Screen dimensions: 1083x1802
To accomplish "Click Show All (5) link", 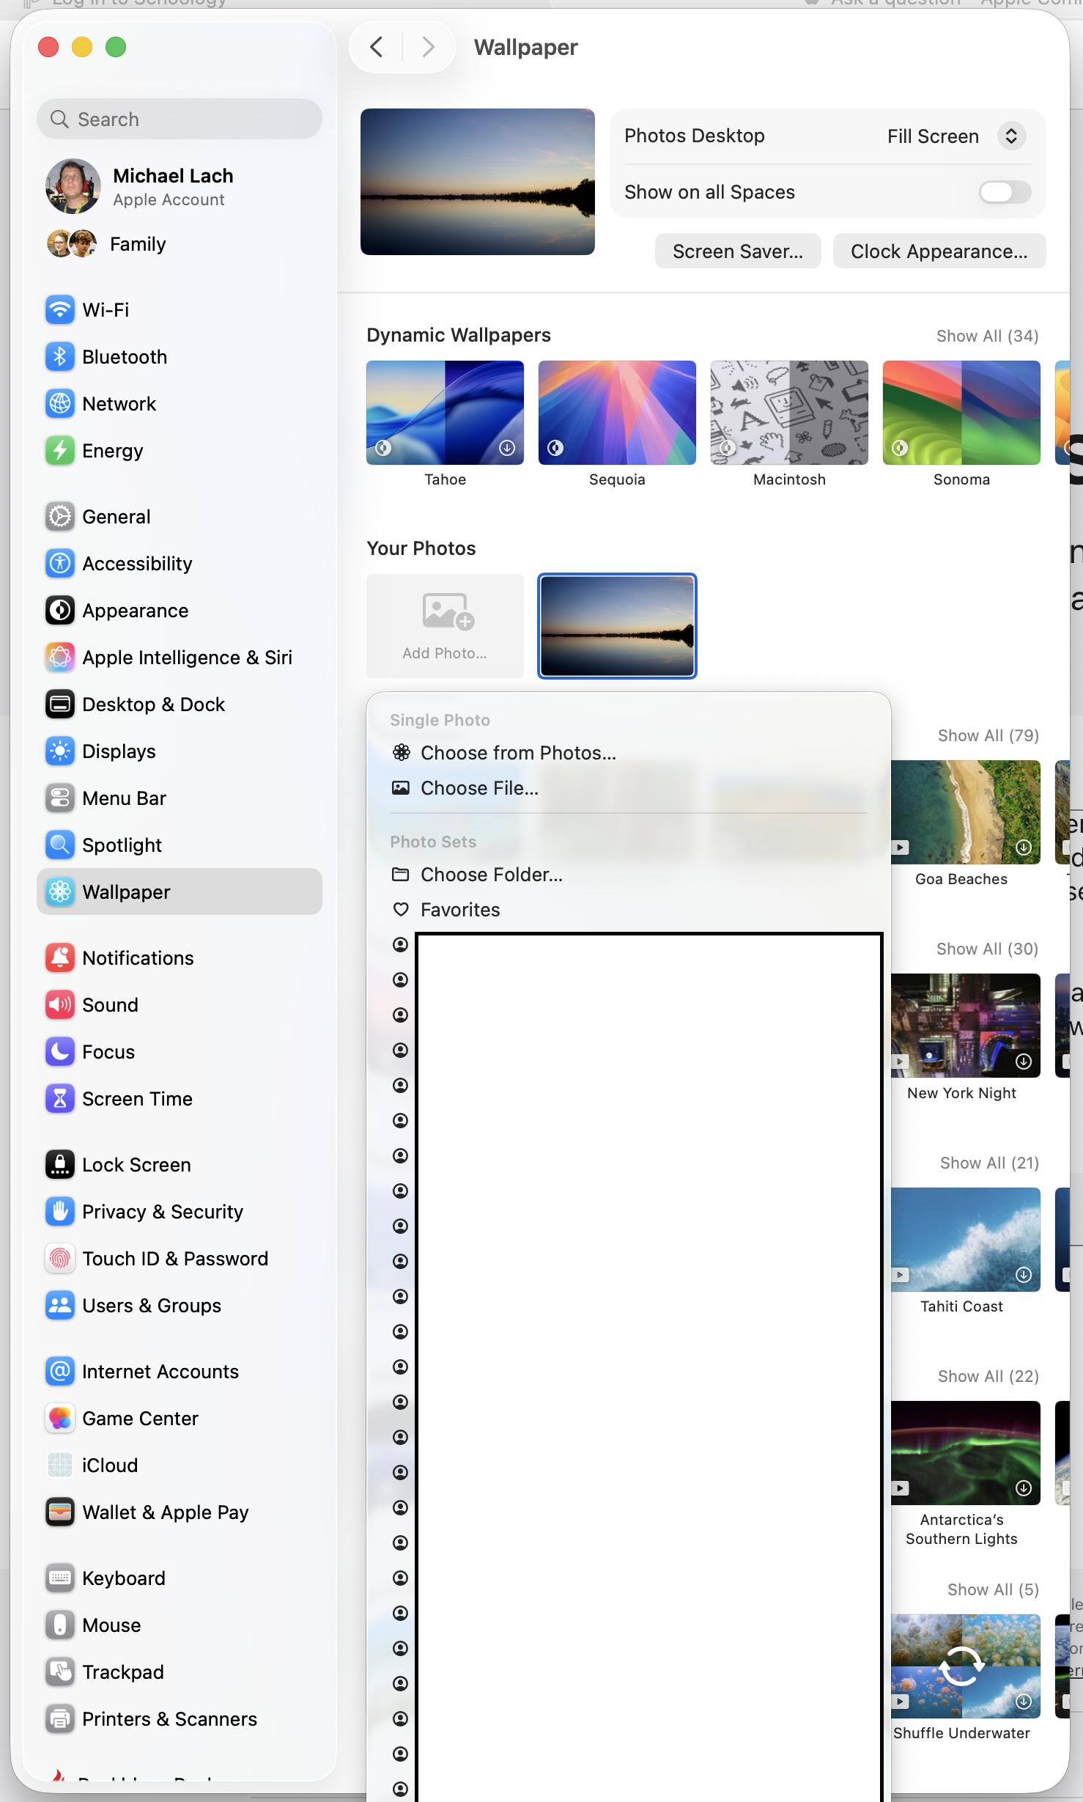I will [993, 1589].
